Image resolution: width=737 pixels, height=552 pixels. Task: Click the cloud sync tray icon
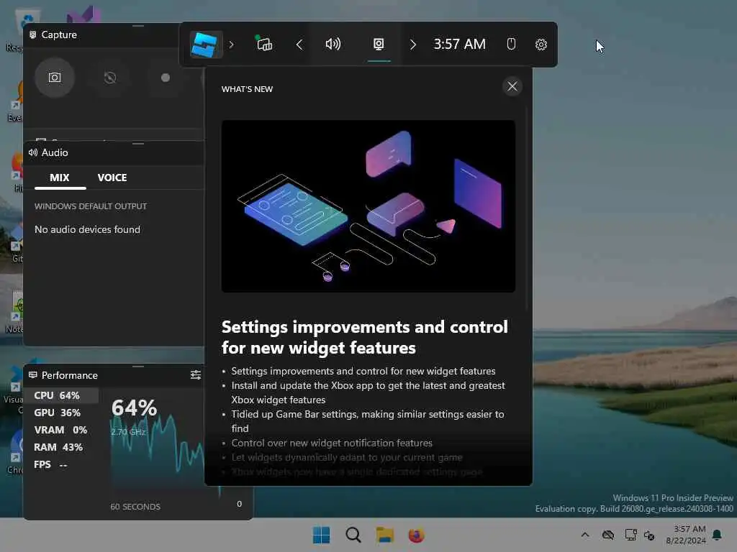(x=607, y=535)
